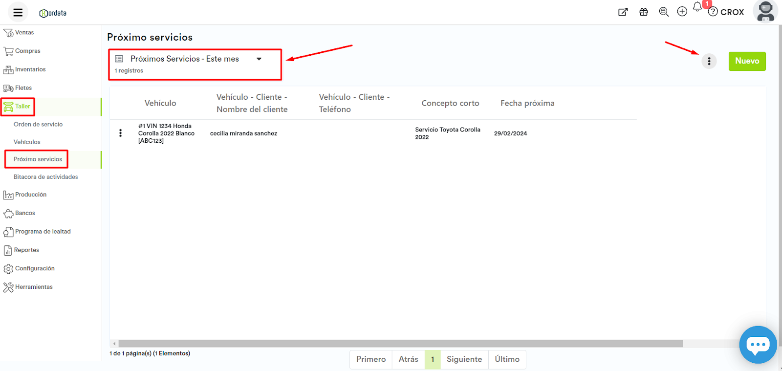Click the help question mark icon
The width and height of the screenshot is (782, 371).
click(x=713, y=12)
